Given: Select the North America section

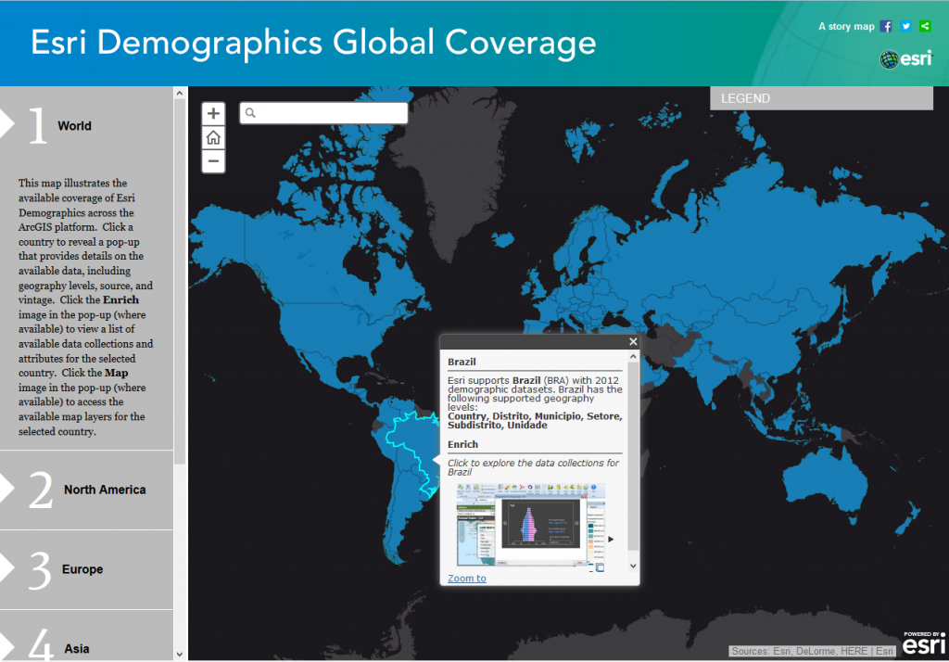Looking at the screenshot, I should pos(86,490).
